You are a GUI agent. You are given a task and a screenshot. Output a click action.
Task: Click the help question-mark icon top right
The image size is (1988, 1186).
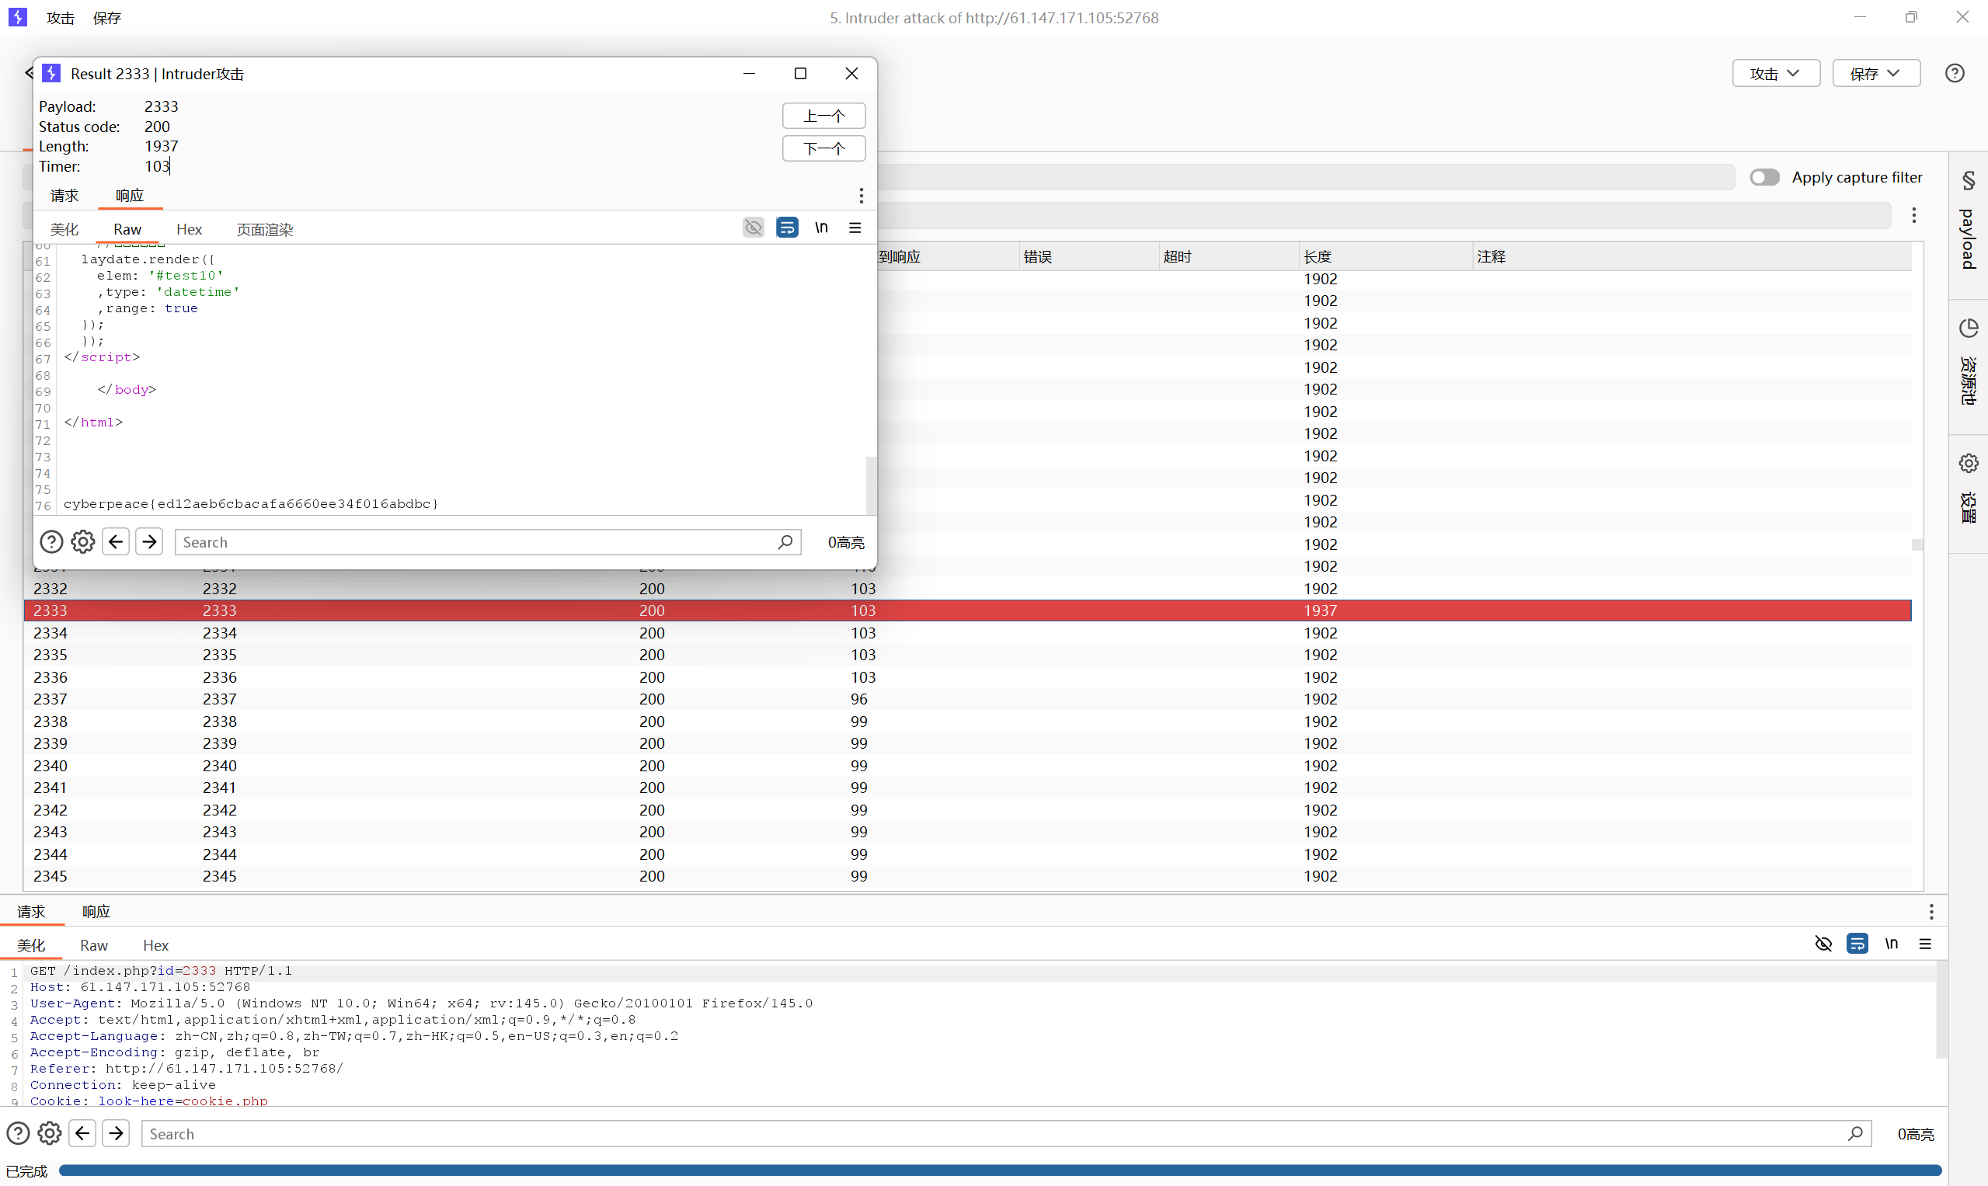1954,74
